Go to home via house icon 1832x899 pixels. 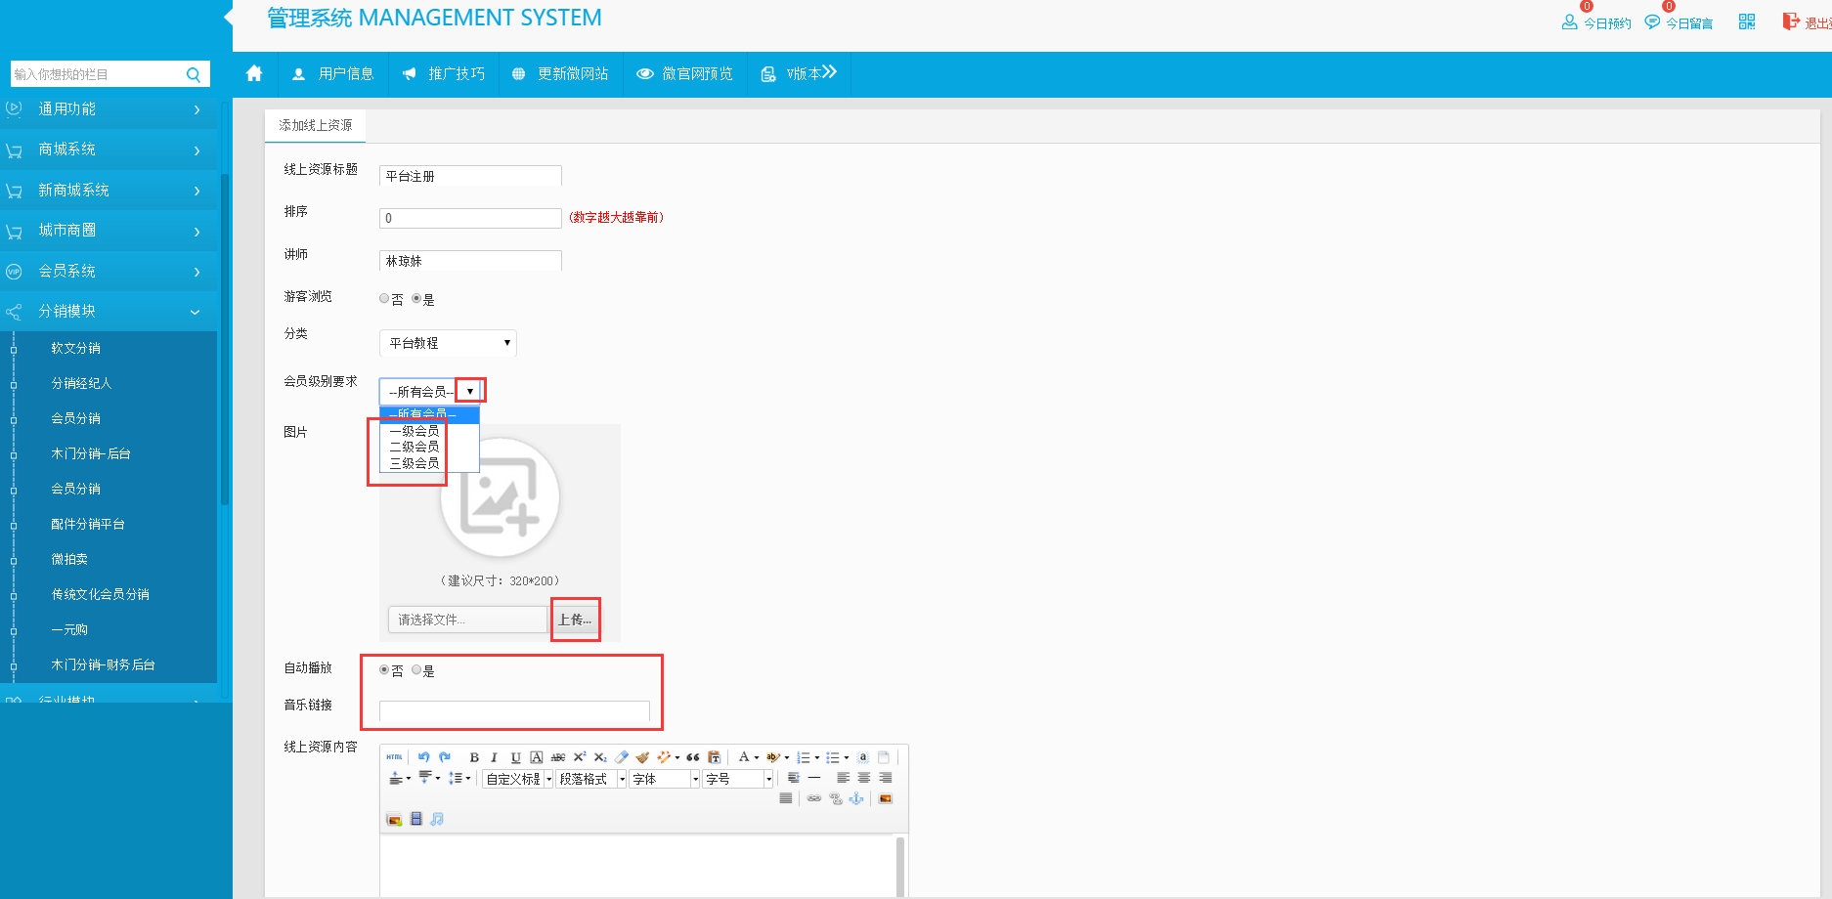tap(254, 73)
